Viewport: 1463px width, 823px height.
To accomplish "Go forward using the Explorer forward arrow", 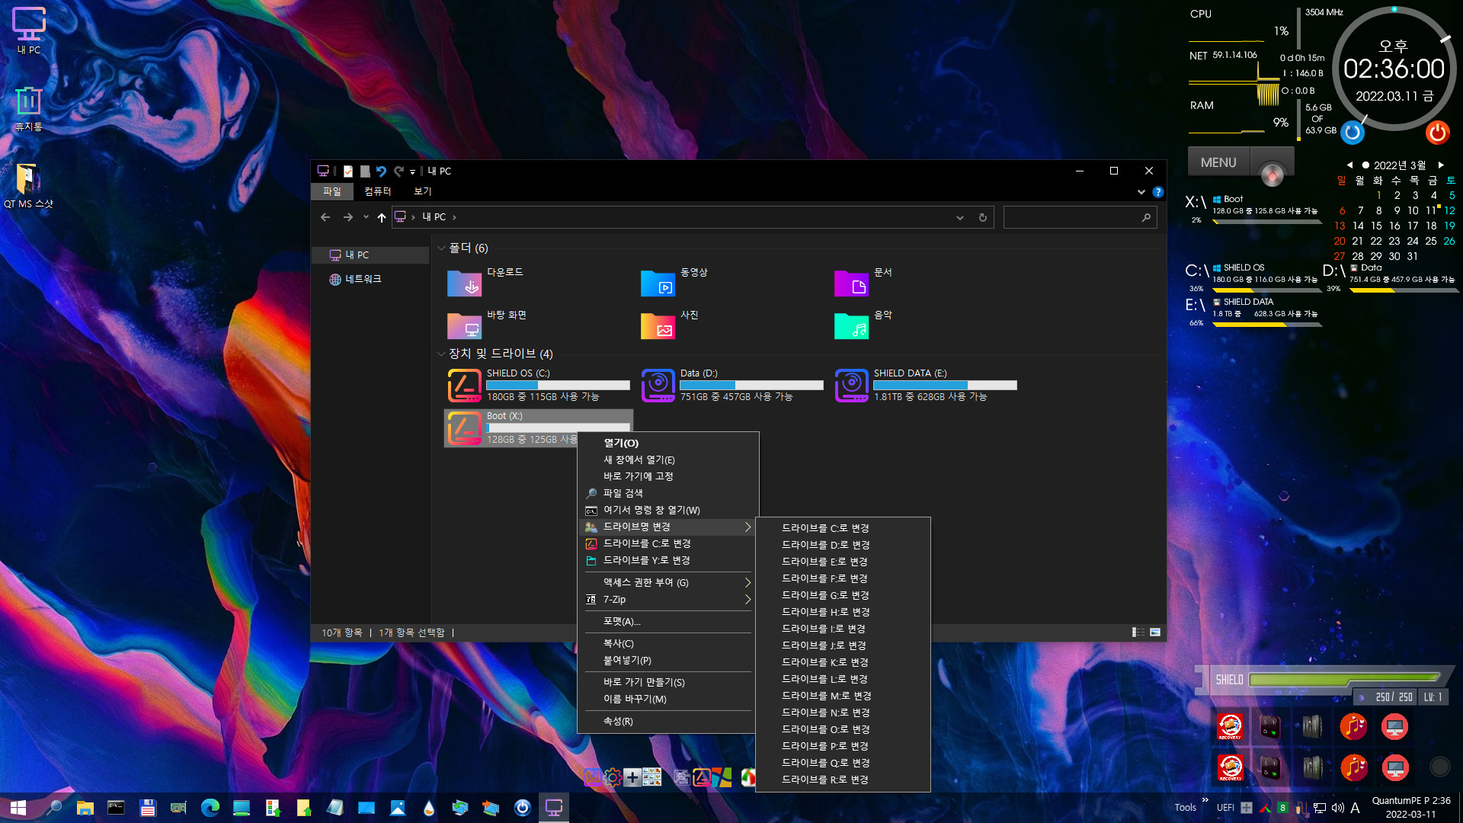I will coord(348,217).
